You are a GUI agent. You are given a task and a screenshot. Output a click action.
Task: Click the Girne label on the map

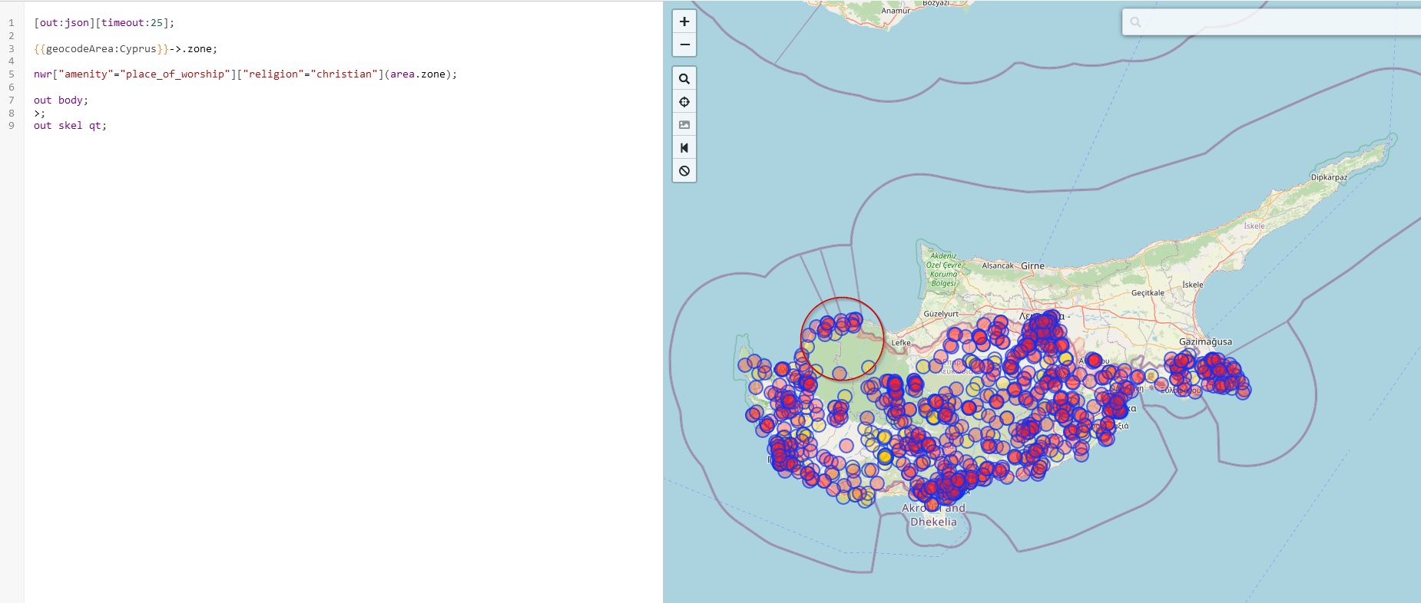click(1032, 266)
